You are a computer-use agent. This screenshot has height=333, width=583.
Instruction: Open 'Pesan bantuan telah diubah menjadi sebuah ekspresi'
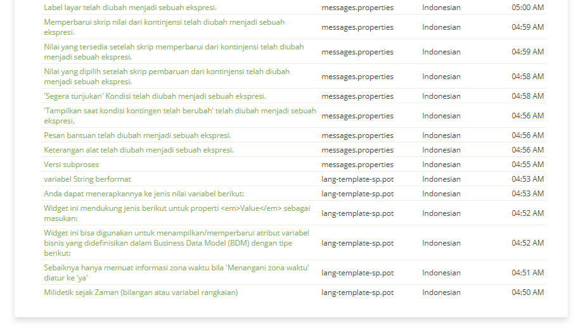(x=138, y=135)
